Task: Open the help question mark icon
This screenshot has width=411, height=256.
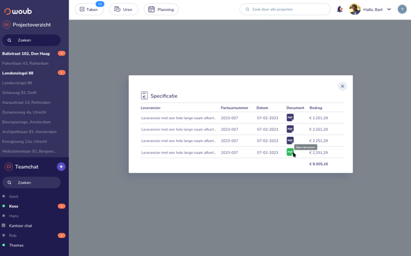Action: pos(402,9)
